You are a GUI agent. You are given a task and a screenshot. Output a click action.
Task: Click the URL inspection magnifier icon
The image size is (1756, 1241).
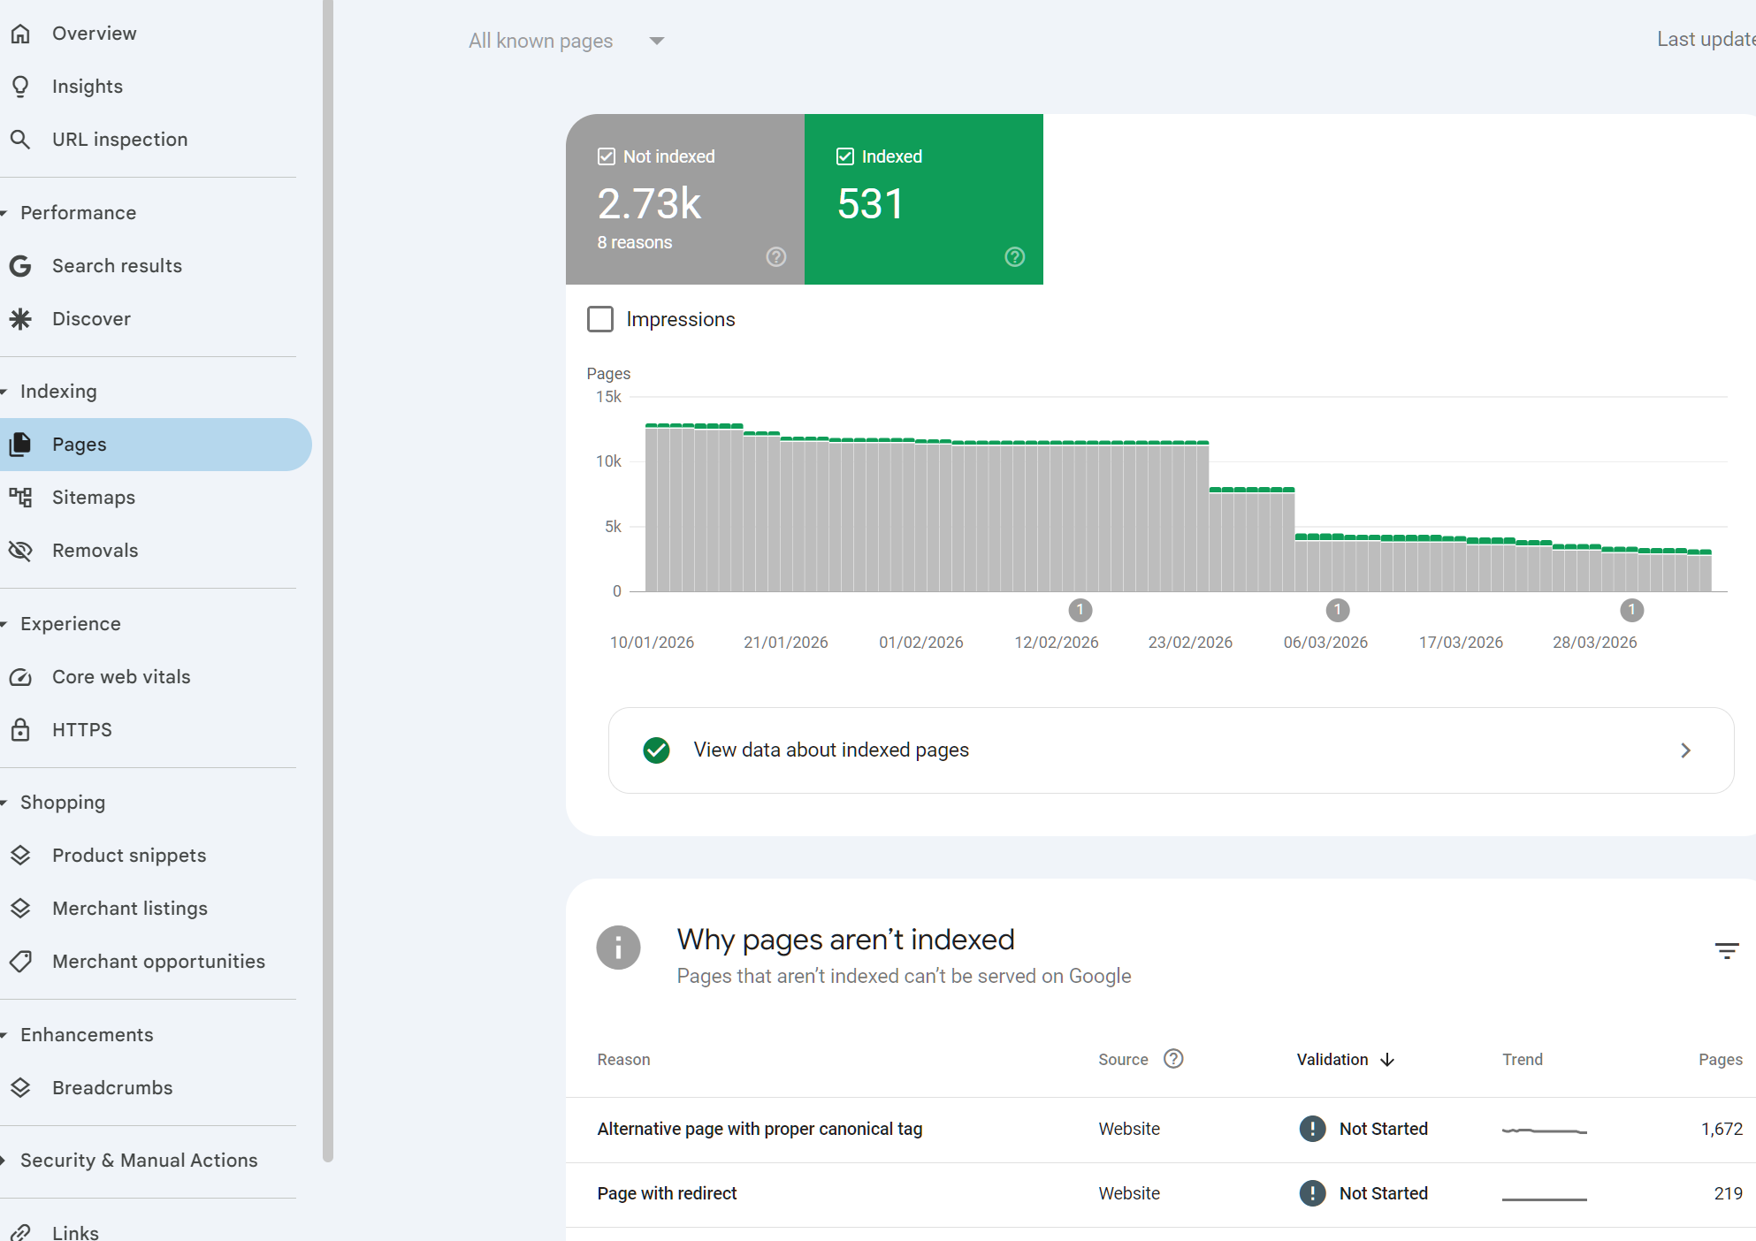(20, 140)
